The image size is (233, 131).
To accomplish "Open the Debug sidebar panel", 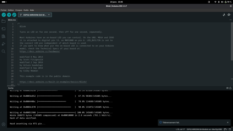I will click(3, 44).
